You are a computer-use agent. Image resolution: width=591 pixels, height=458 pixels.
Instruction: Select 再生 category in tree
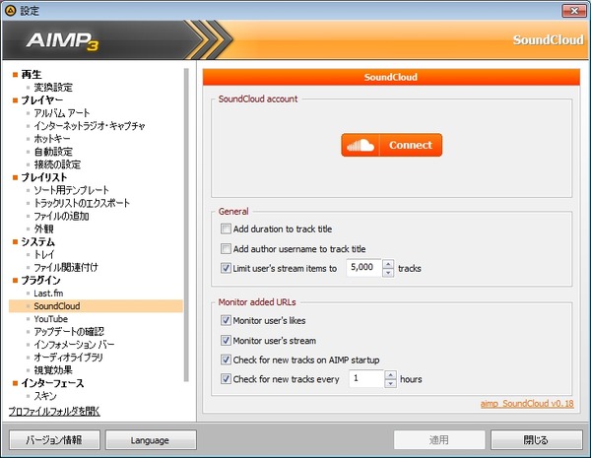(32, 75)
